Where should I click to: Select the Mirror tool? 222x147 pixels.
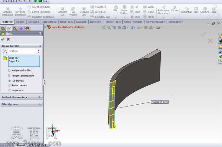pyautogui.click(x=148, y=17)
